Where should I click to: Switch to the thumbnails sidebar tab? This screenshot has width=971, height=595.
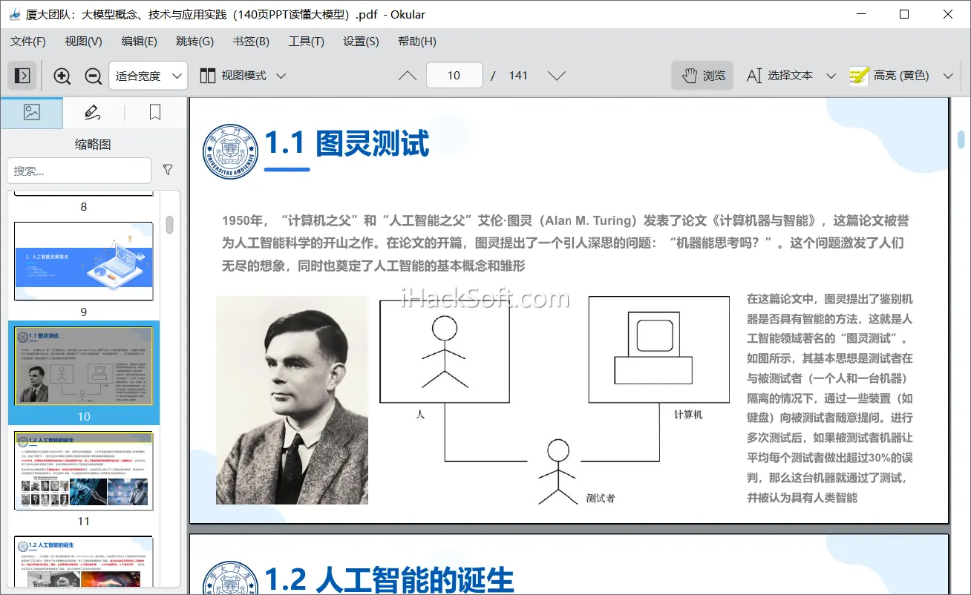click(x=32, y=113)
